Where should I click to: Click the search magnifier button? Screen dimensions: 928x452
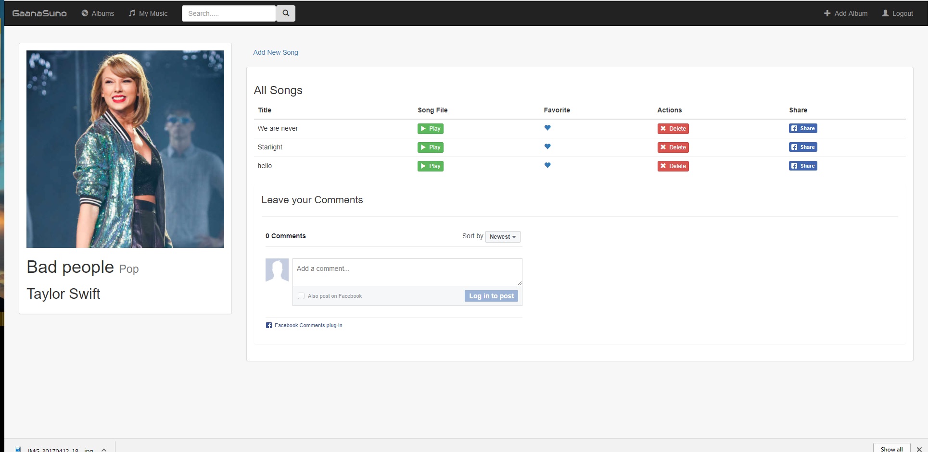(x=286, y=13)
